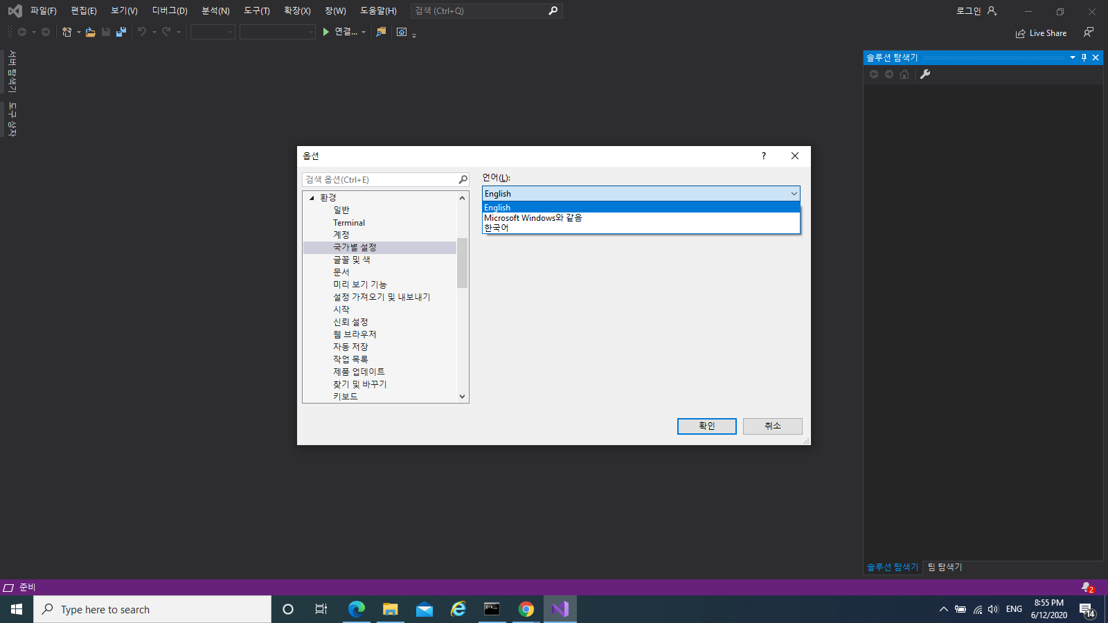Open the 디버그(D) menu
This screenshot has width=1108, height=623.
[170, 11]
